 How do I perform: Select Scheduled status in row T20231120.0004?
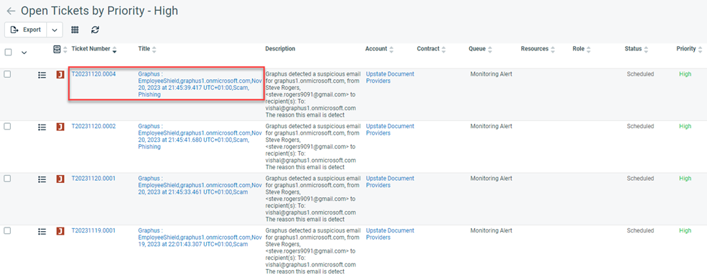[640, 74]
